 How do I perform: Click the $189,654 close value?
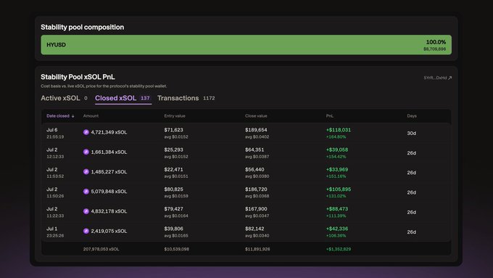coord(256,130)
